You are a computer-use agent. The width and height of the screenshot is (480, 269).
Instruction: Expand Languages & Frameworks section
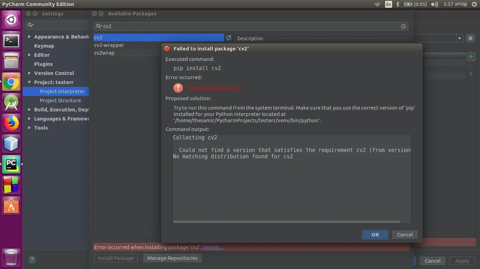coord(30,119)
